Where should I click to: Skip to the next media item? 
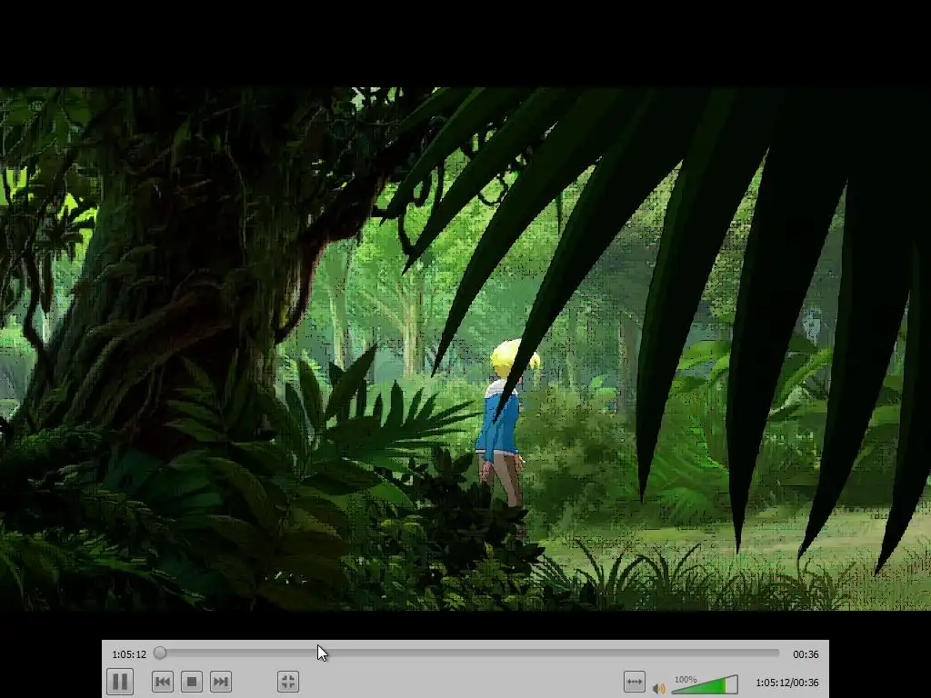tap(220, 682)
